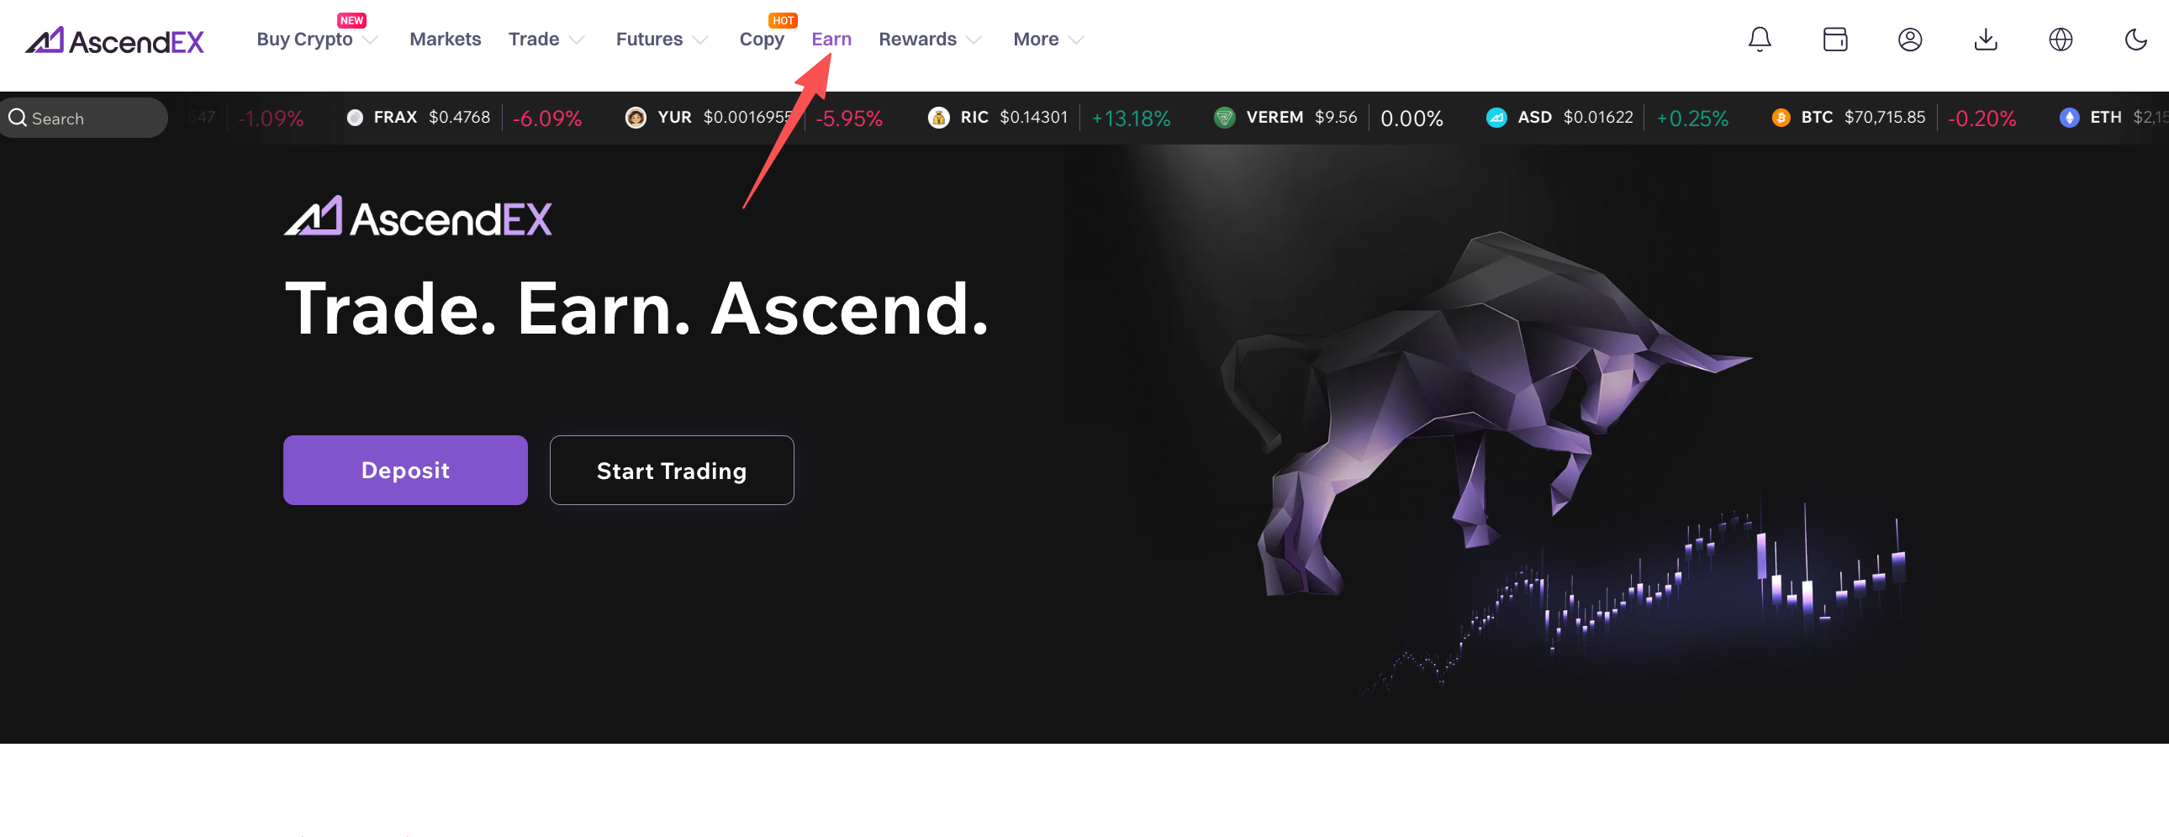2169x837 pixels.
Task: Open the notifications bell icon
Action: click(x=1759, y=39)
